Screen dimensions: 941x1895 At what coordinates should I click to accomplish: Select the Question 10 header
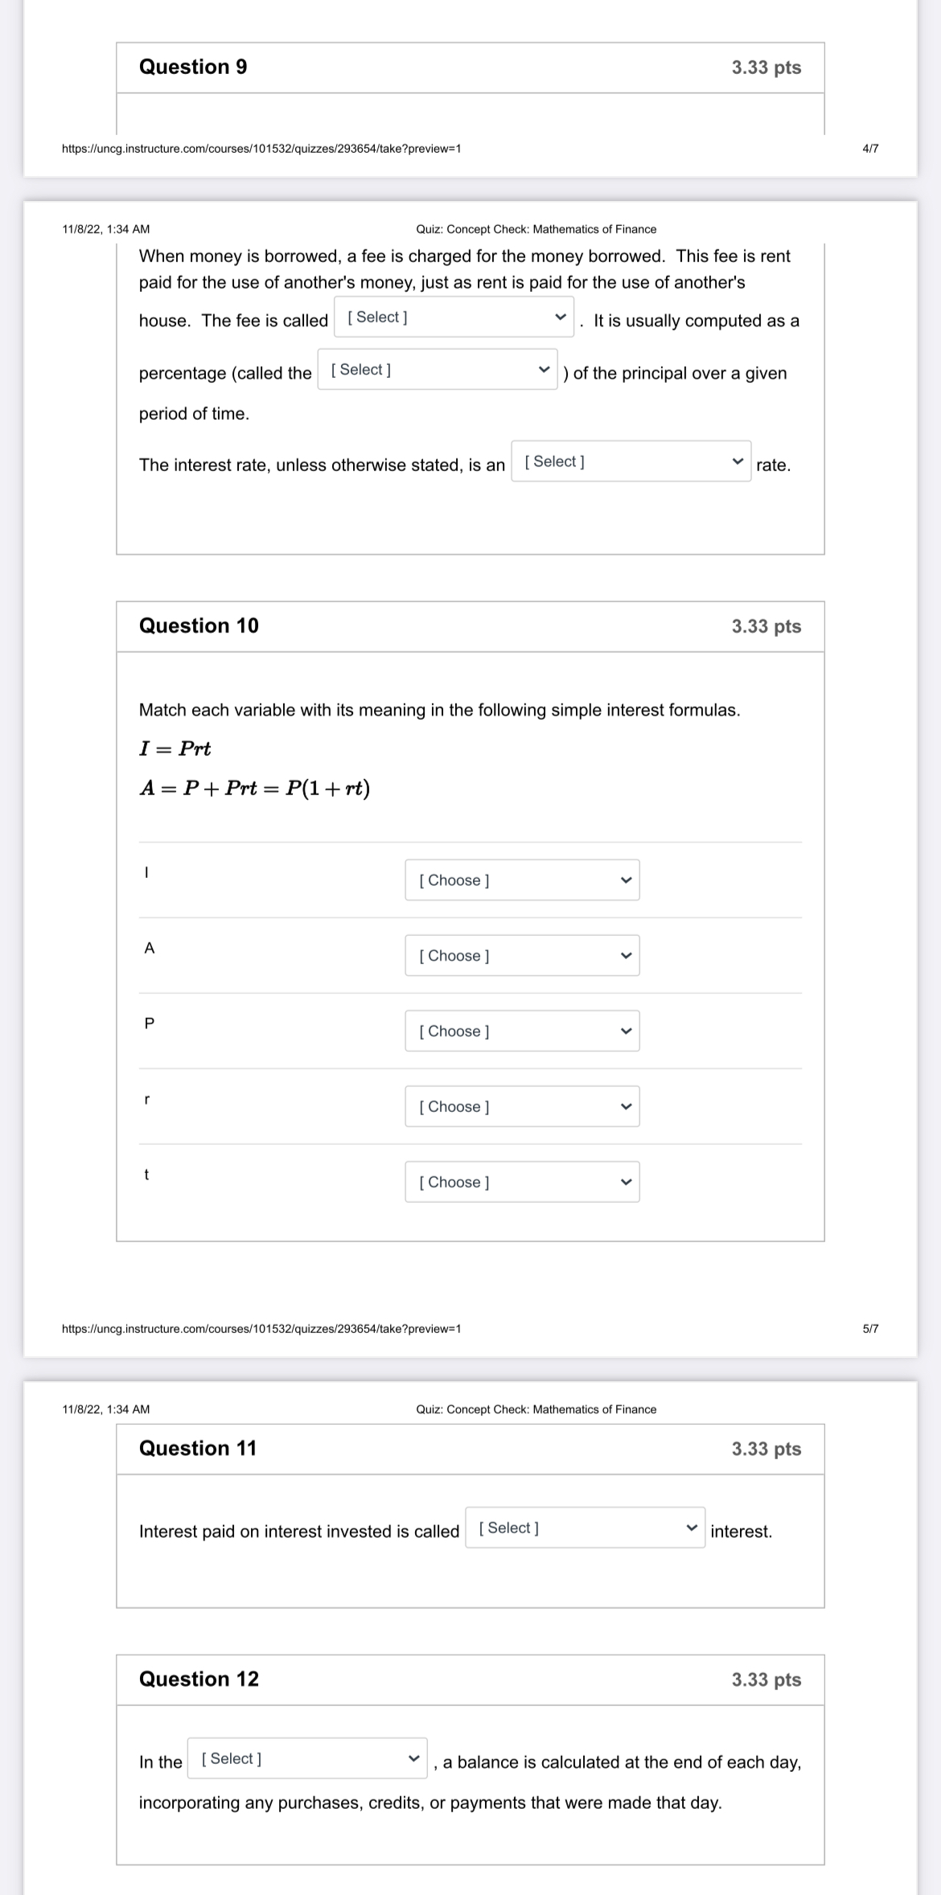(x=198, y=625)
